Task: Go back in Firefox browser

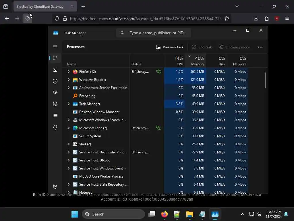Action: [7, 18]
